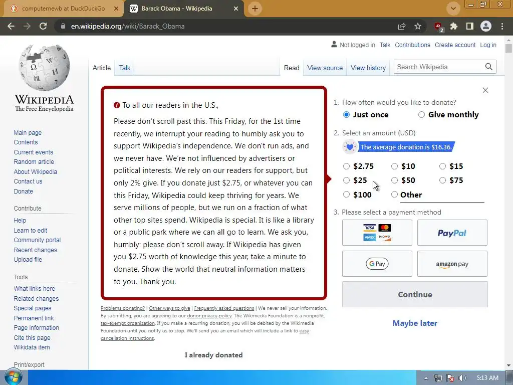The width and height of the screenshot is (513, 385).
Task: Click the address bar URL
Action: 128,26
